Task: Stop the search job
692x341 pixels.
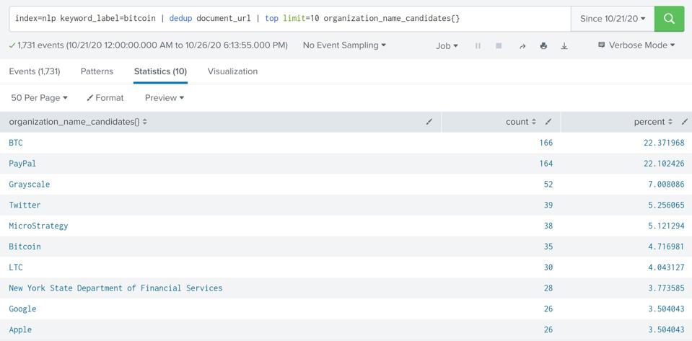Action: tap(499, 45)
